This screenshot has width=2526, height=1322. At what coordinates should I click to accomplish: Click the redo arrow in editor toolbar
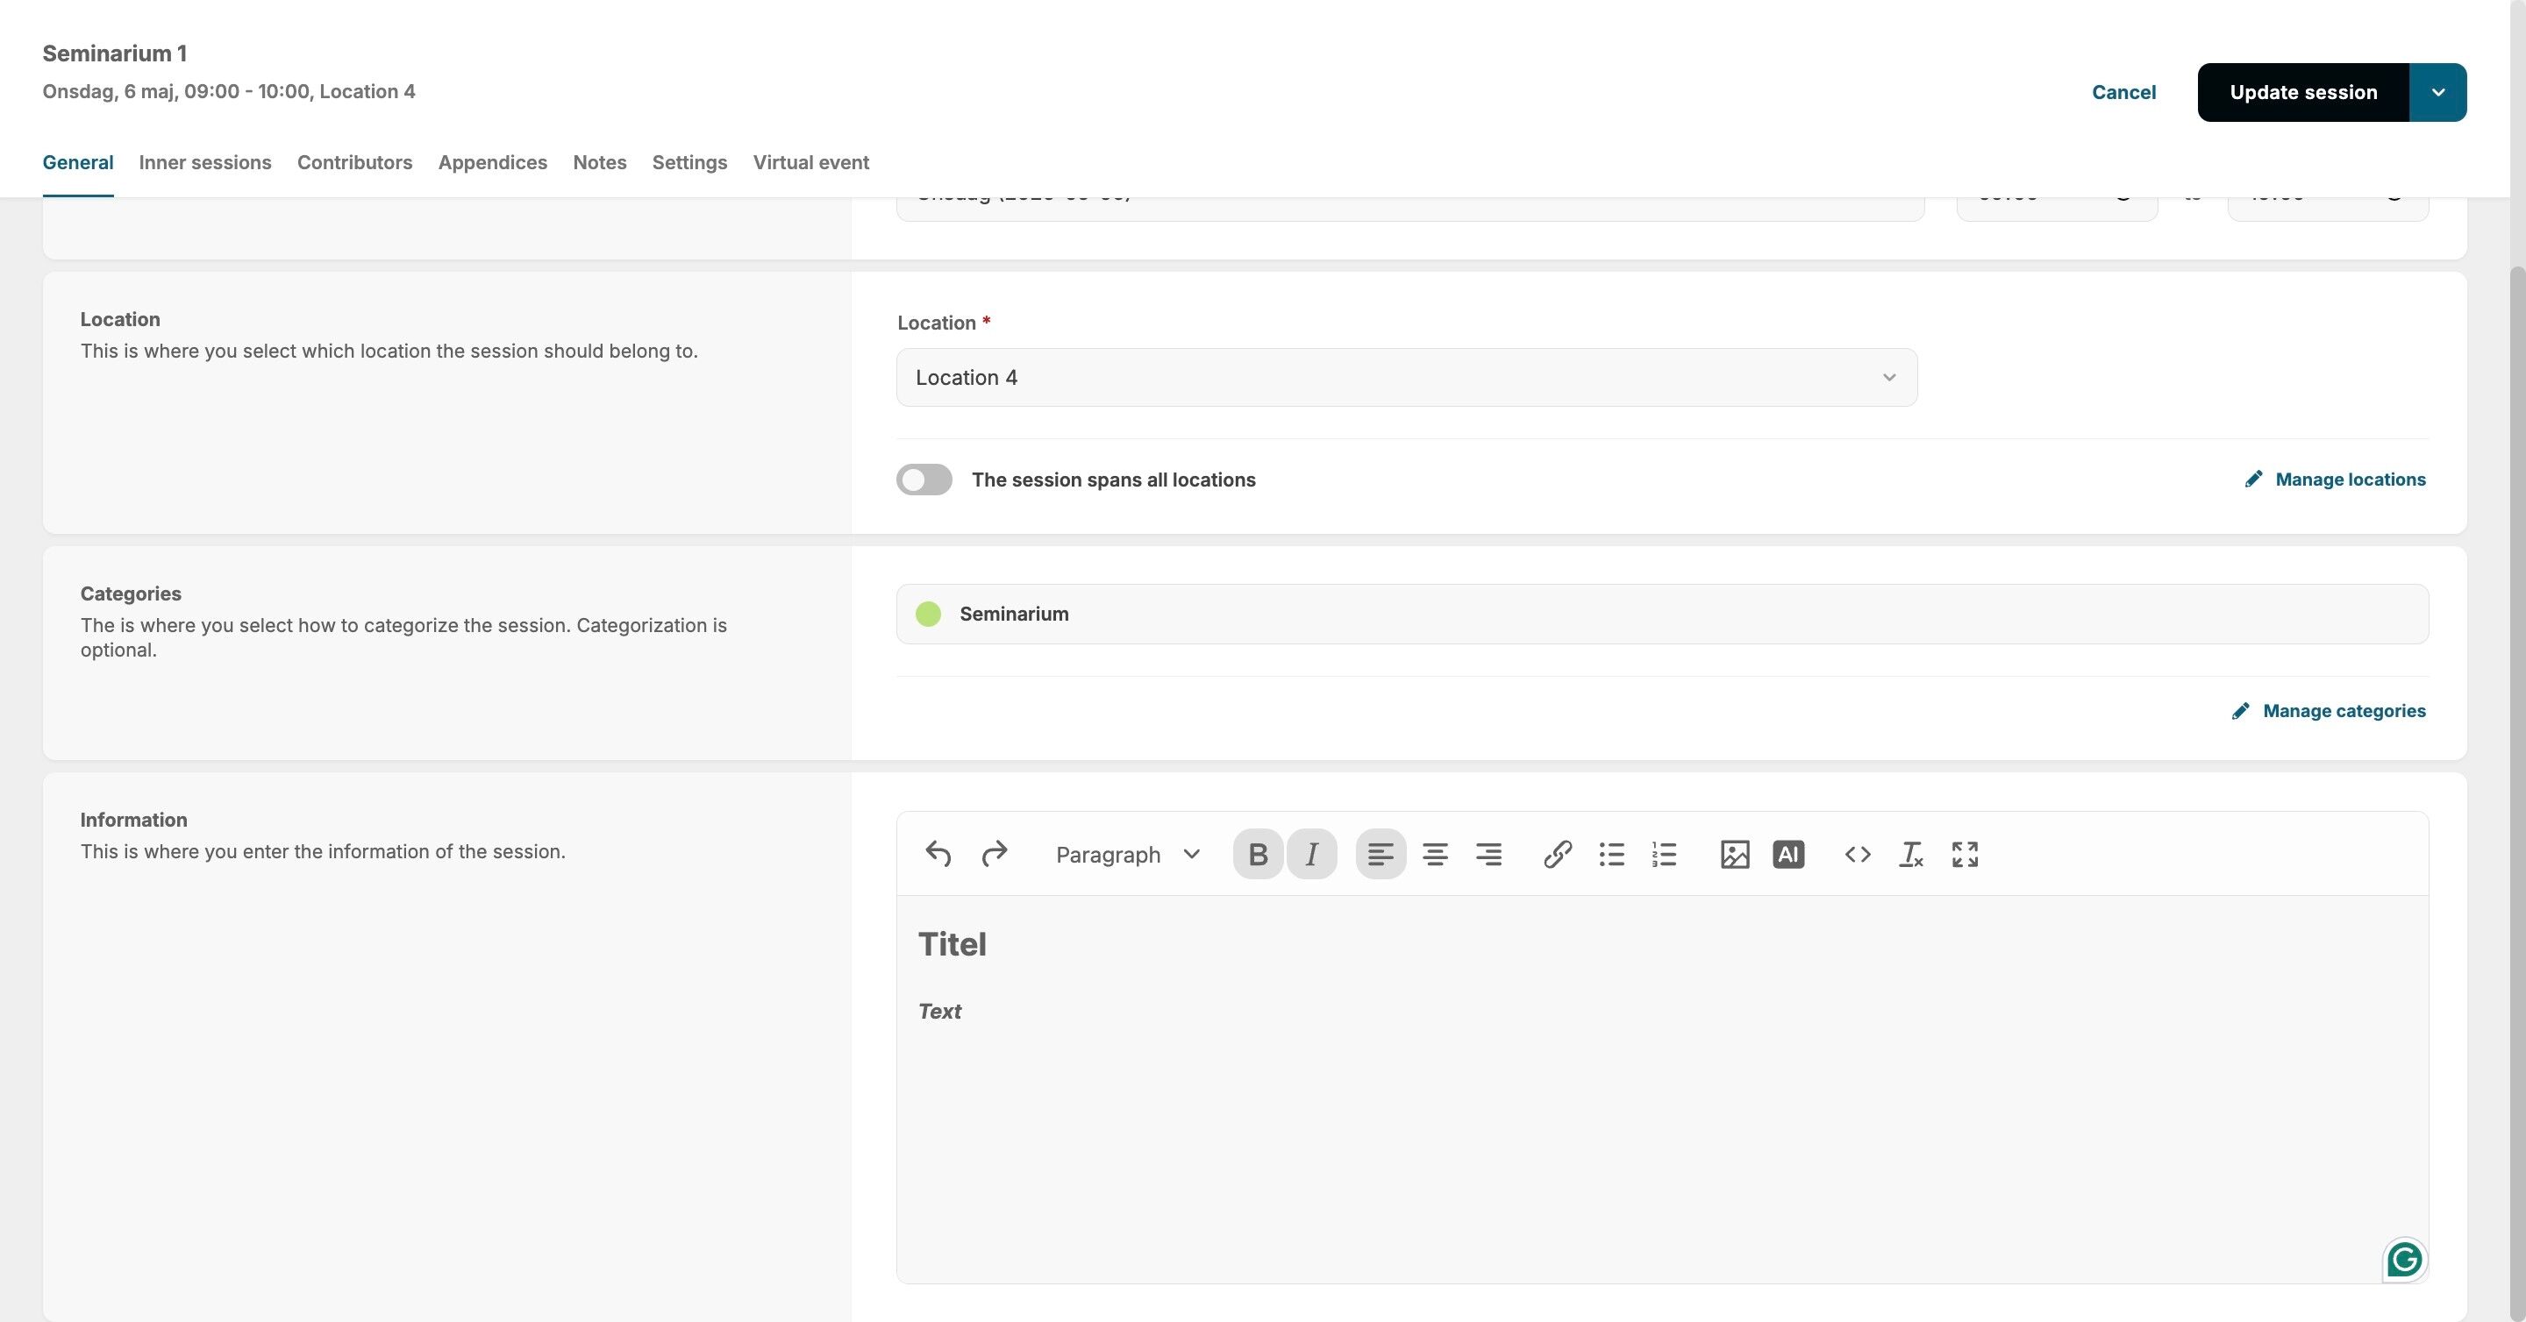point(994,854)
